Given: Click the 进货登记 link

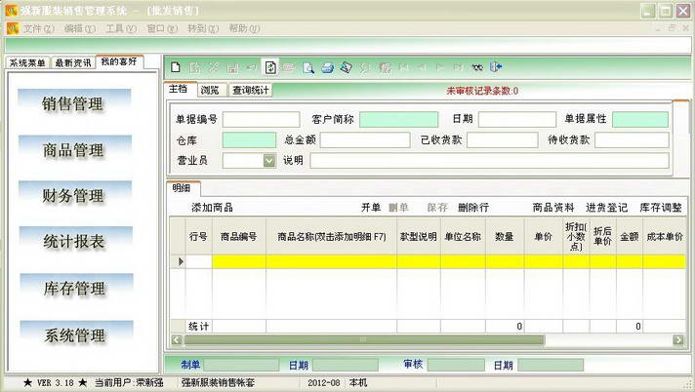Looking at the screenshot, I should point(607,208).
